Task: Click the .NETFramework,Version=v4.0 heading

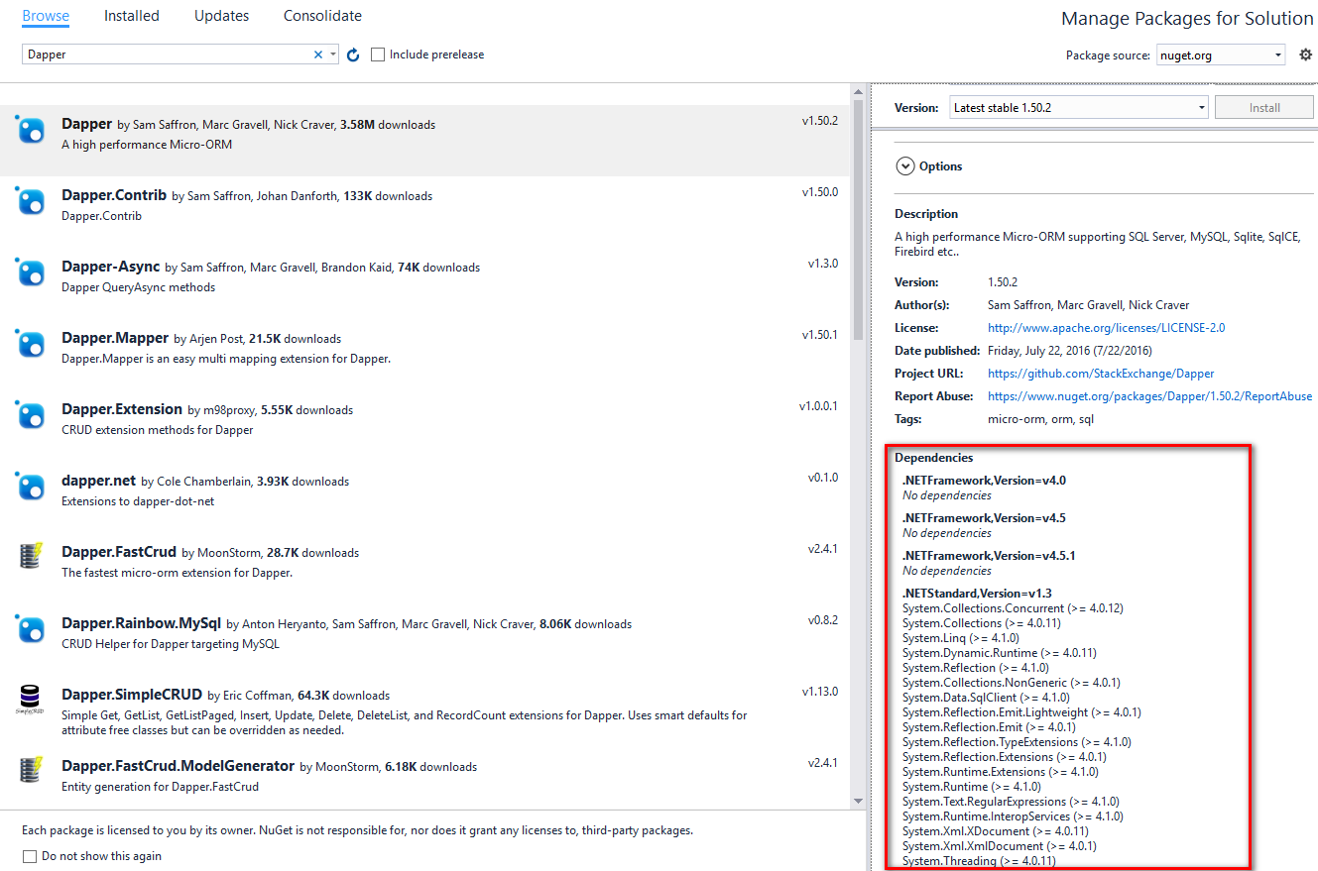Action: coord(984,481)
